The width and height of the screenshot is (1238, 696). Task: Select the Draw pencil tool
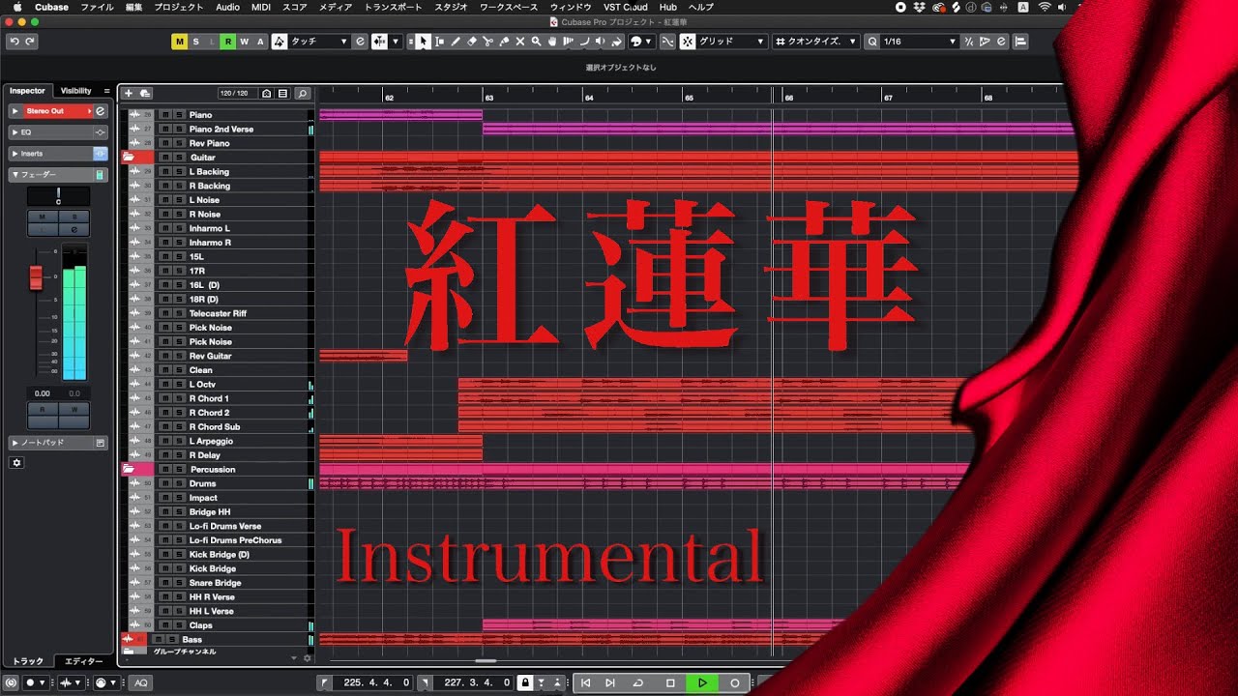coord(456,42)
